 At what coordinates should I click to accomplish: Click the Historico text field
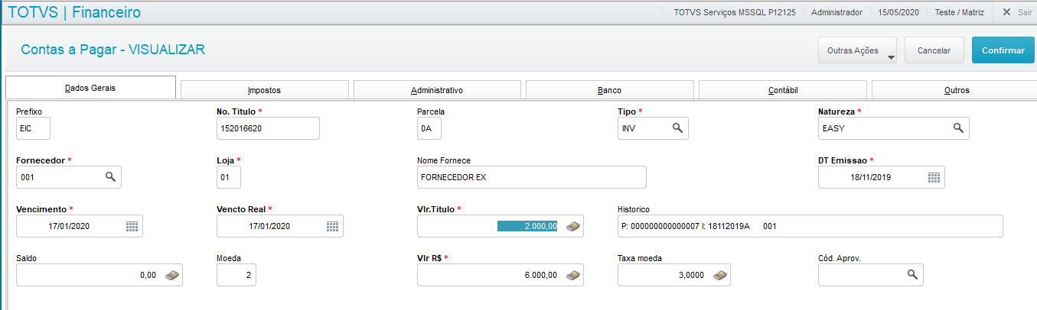tap(810, 226)
